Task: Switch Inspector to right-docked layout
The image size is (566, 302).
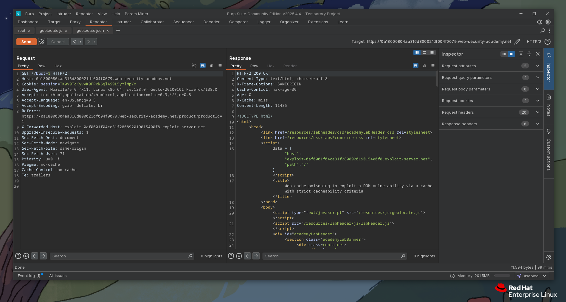Action: tap(511, 54)
